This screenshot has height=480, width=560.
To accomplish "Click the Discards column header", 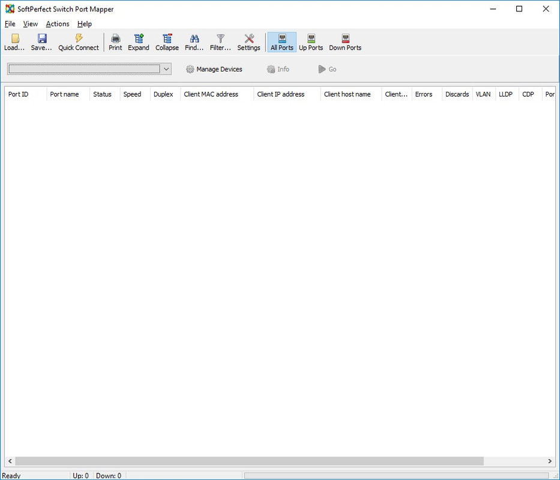I will pyautogui.click(x=457, y=94).
